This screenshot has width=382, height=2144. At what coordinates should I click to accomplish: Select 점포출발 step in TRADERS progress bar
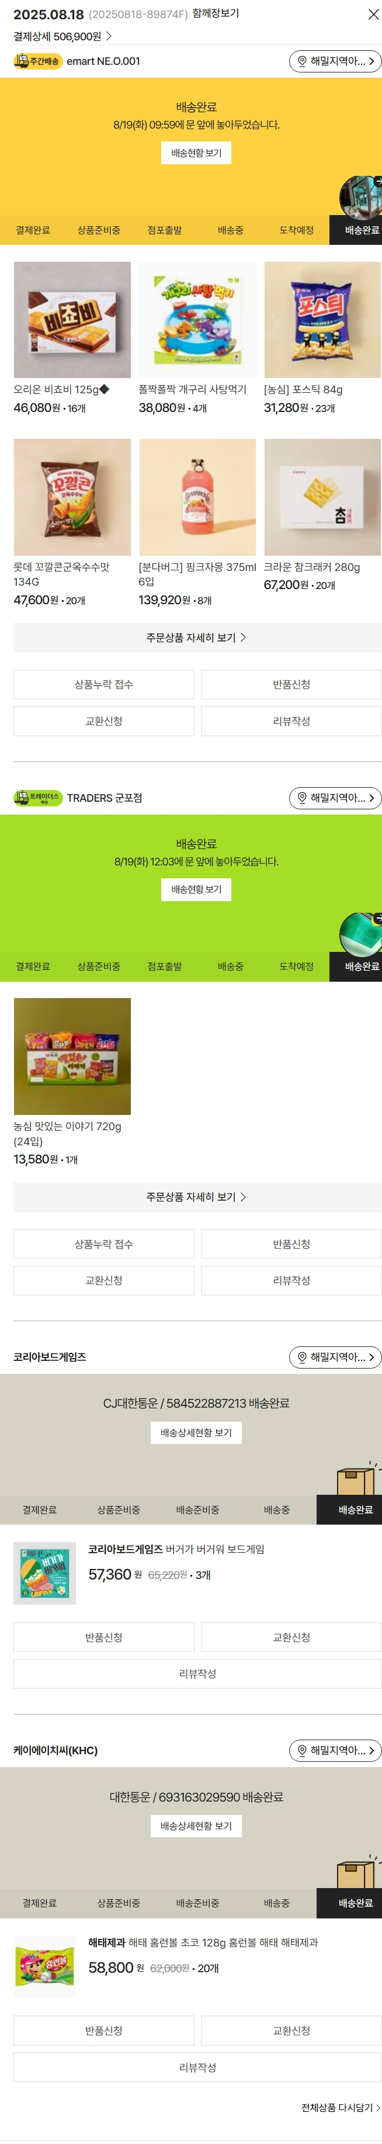(165, 967)
